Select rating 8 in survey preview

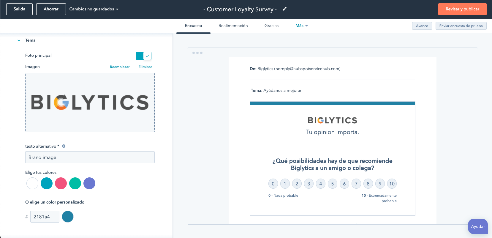(x=368, y=184)
